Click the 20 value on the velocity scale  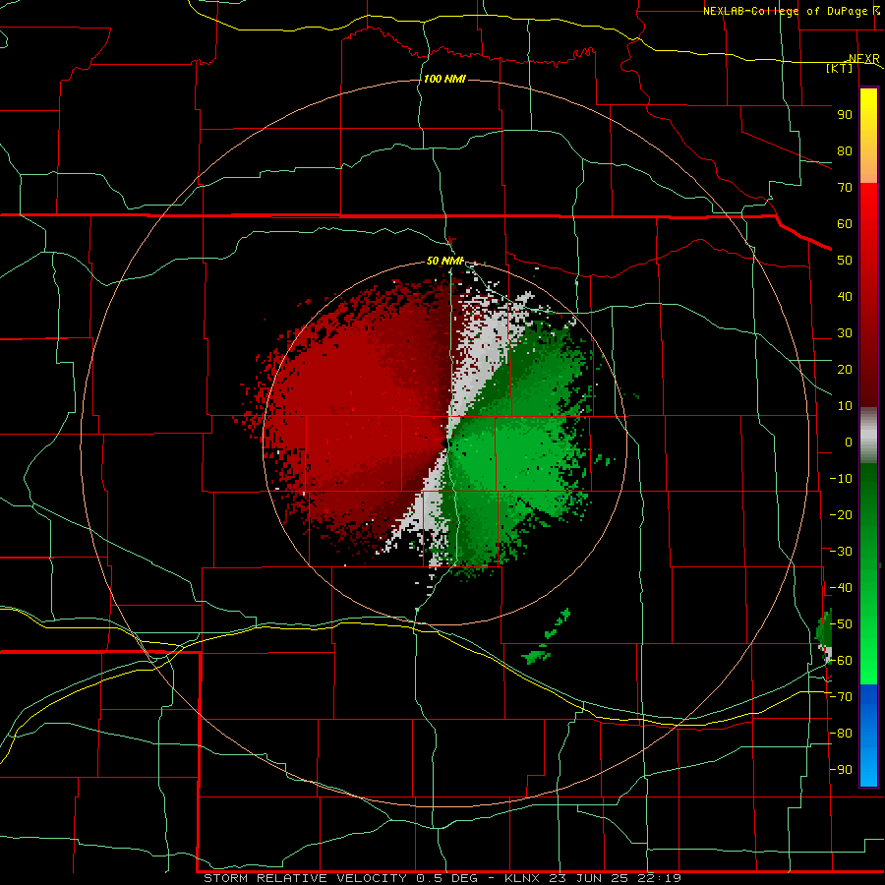pyautogui.click(x=845, y=370)
